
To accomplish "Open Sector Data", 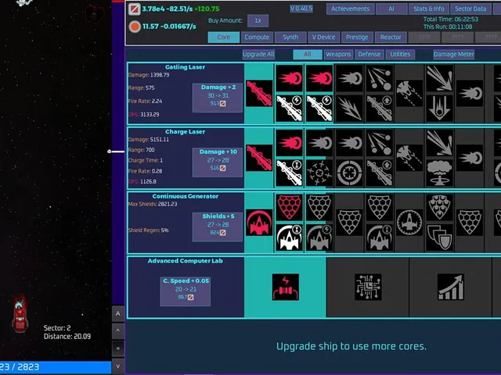I will point(470,9).
